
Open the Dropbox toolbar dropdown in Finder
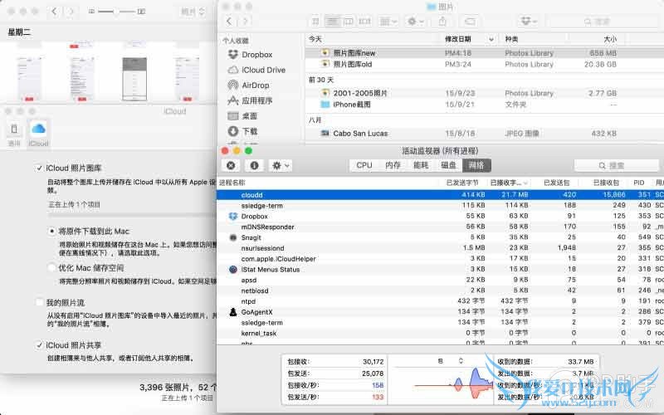pos(529,21)
